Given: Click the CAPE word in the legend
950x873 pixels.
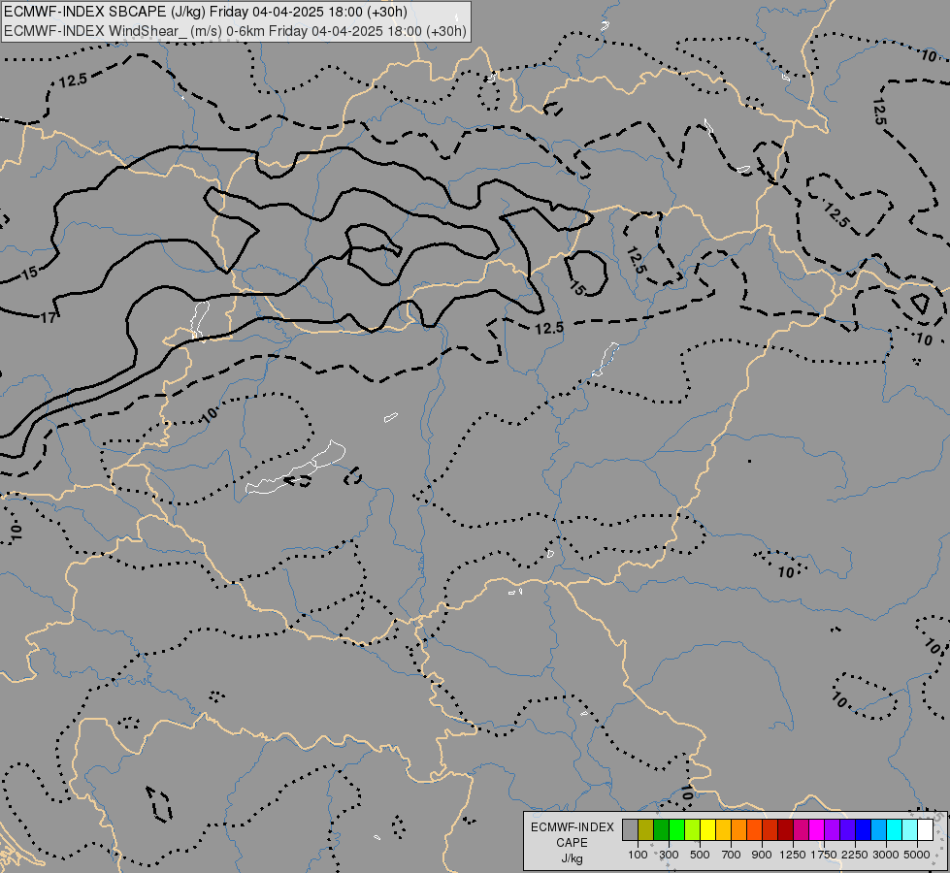Looking at the screenshot, I should tap(572, 843).
